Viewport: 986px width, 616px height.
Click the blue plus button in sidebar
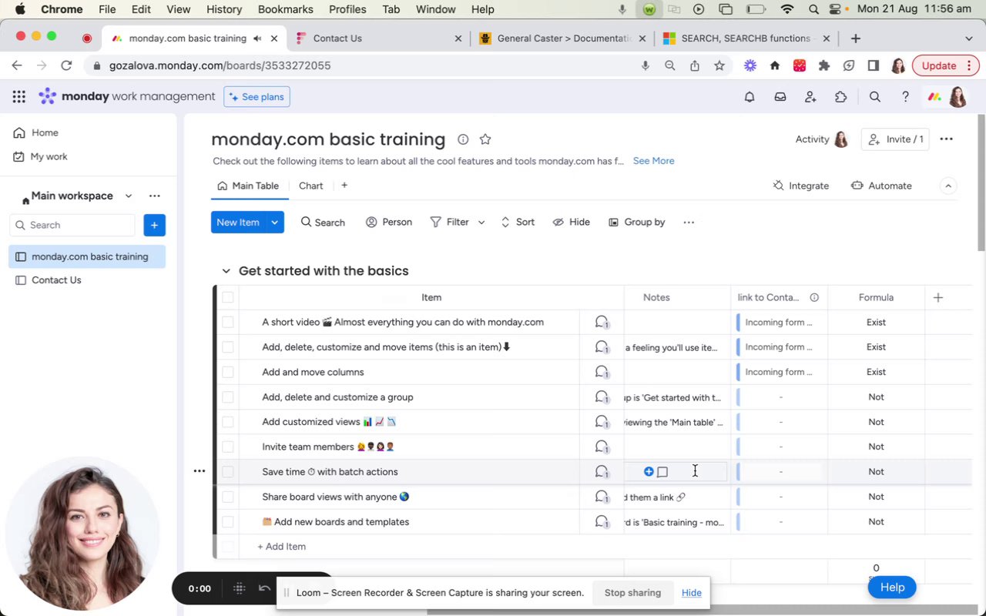[154, 225]
